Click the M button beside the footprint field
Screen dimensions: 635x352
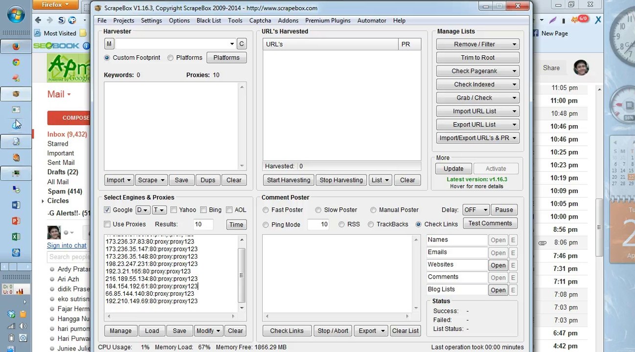coord(109,44)
